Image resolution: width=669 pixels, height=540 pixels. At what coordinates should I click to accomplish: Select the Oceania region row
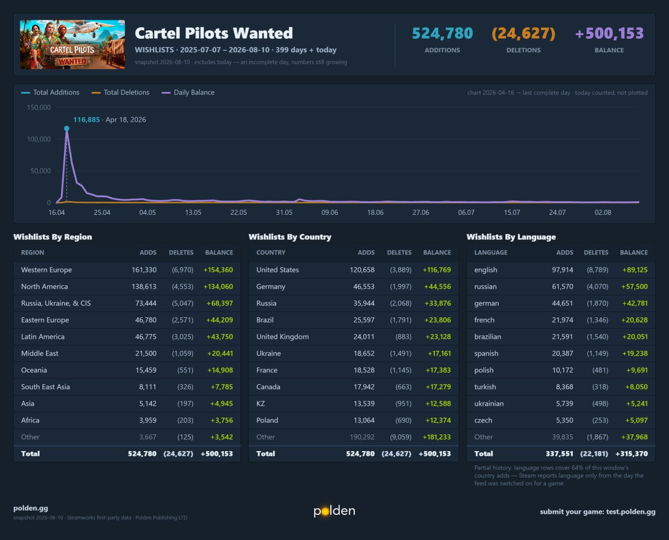point(127,370)
